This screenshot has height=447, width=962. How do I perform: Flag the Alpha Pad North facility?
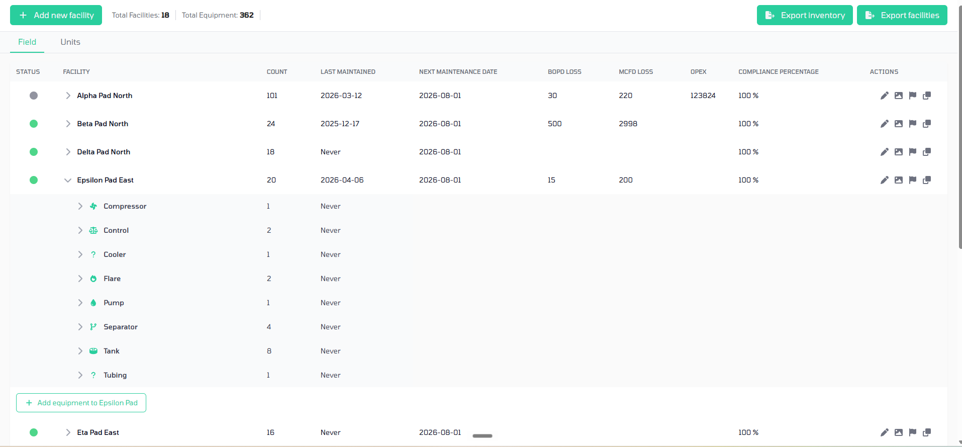[x=913, y=96]
